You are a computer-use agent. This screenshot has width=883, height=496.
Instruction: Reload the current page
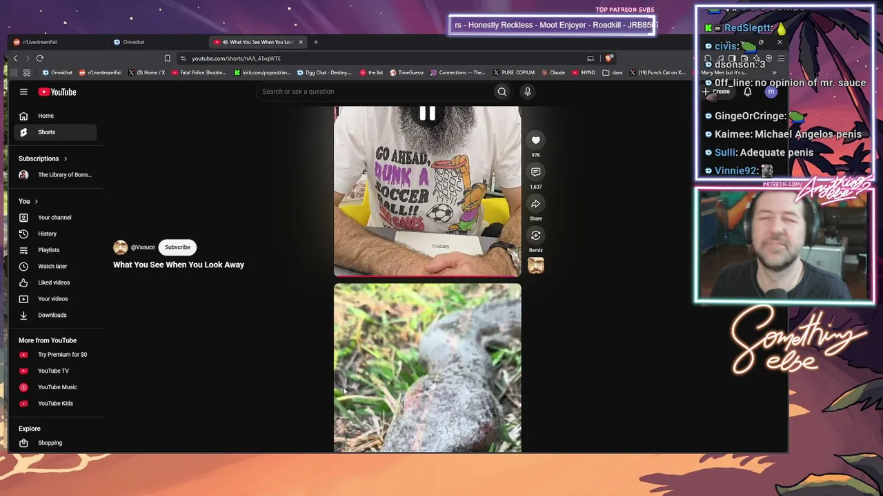[x=40, y=59]
